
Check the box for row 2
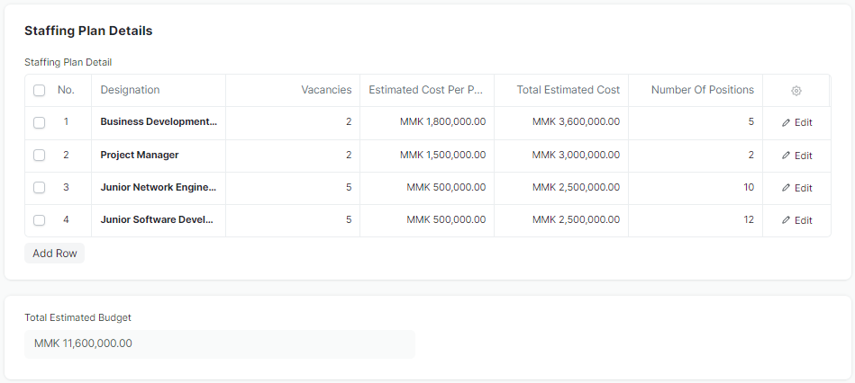point(40,156)
